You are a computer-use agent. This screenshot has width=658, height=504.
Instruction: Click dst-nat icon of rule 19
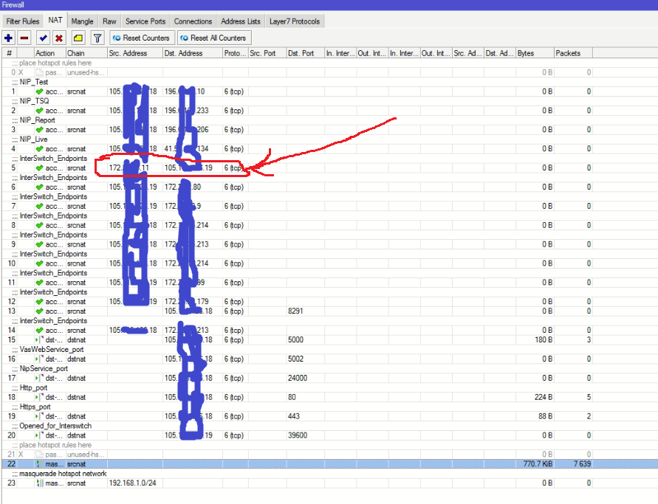point(39,416)
